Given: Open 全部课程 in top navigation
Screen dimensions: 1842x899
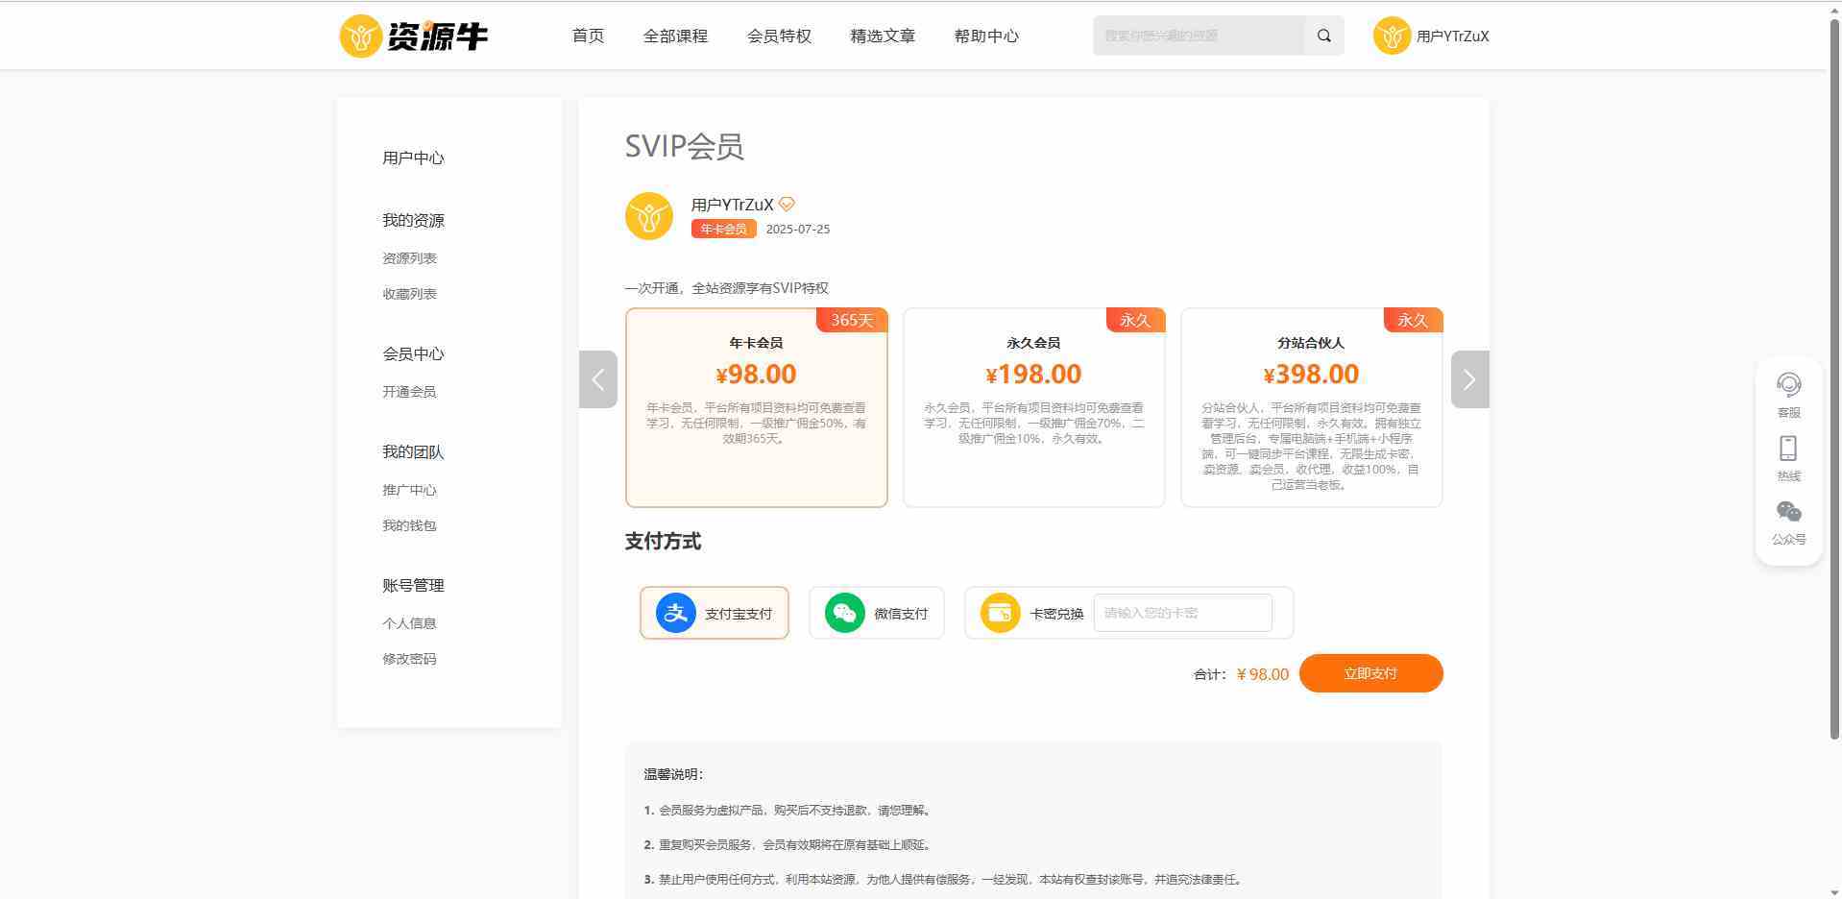Looking at the screenshot, I should click(x=675, y=36).
